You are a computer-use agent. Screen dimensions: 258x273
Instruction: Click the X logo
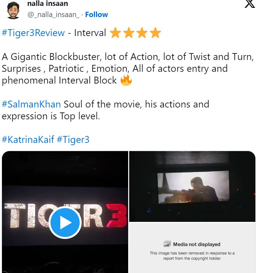249,4
